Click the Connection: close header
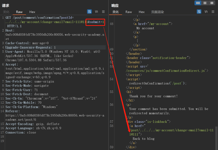 pyautogui.click(x=21, y=132)
